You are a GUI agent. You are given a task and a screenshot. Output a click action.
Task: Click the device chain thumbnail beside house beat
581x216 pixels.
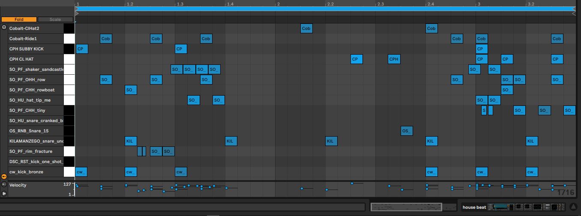(523, 207)
